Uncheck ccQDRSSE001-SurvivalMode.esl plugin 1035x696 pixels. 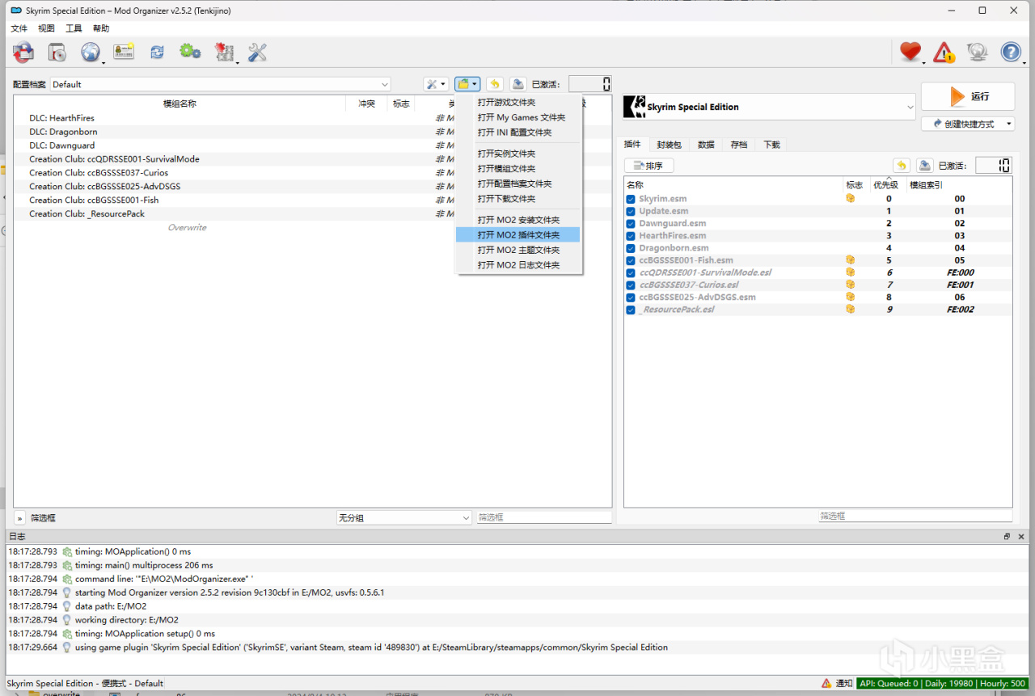631,272
